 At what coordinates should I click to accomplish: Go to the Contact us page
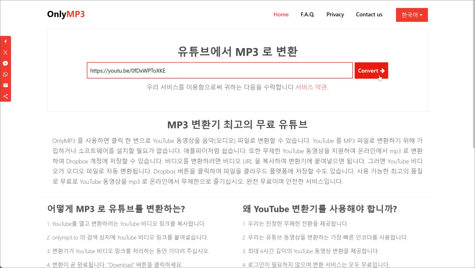pos(369,14)
